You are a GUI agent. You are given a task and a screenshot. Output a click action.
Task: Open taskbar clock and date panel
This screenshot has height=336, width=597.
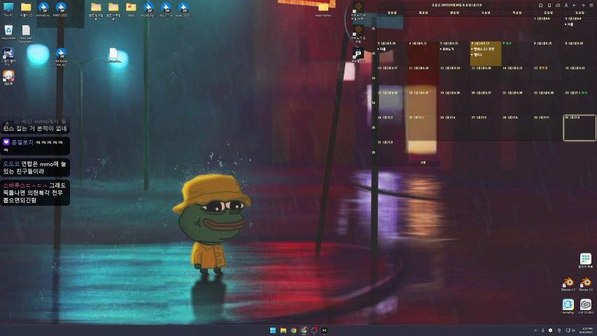[587, 330]
